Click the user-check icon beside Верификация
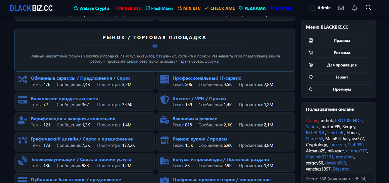The width and height of the screenshot is (389, 183). click(x=23, y=120)
